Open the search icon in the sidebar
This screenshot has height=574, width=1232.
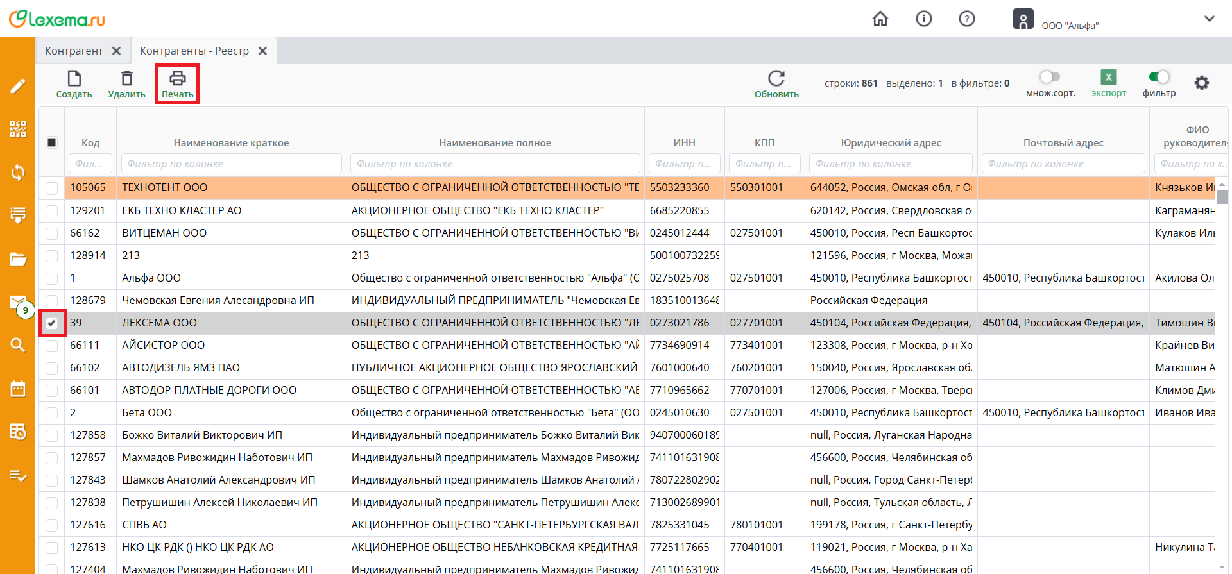click(x=18, y=345)
